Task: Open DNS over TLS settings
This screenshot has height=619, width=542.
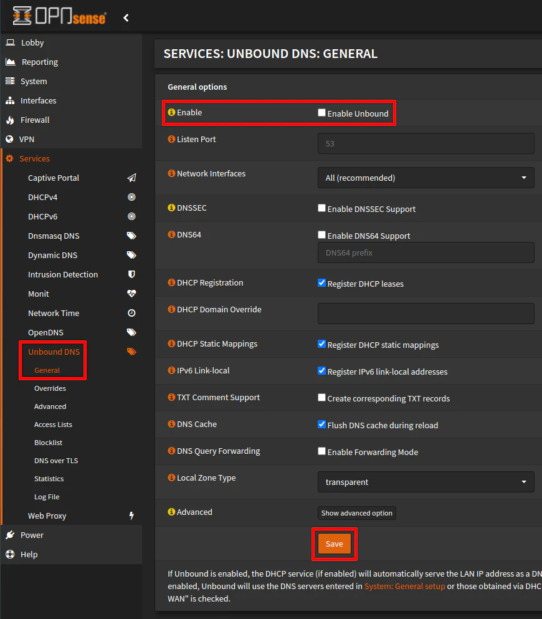Action: point(56,461)
